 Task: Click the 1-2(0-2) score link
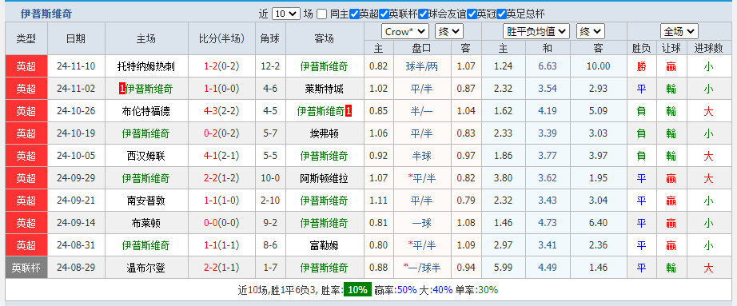click(221, 66)
